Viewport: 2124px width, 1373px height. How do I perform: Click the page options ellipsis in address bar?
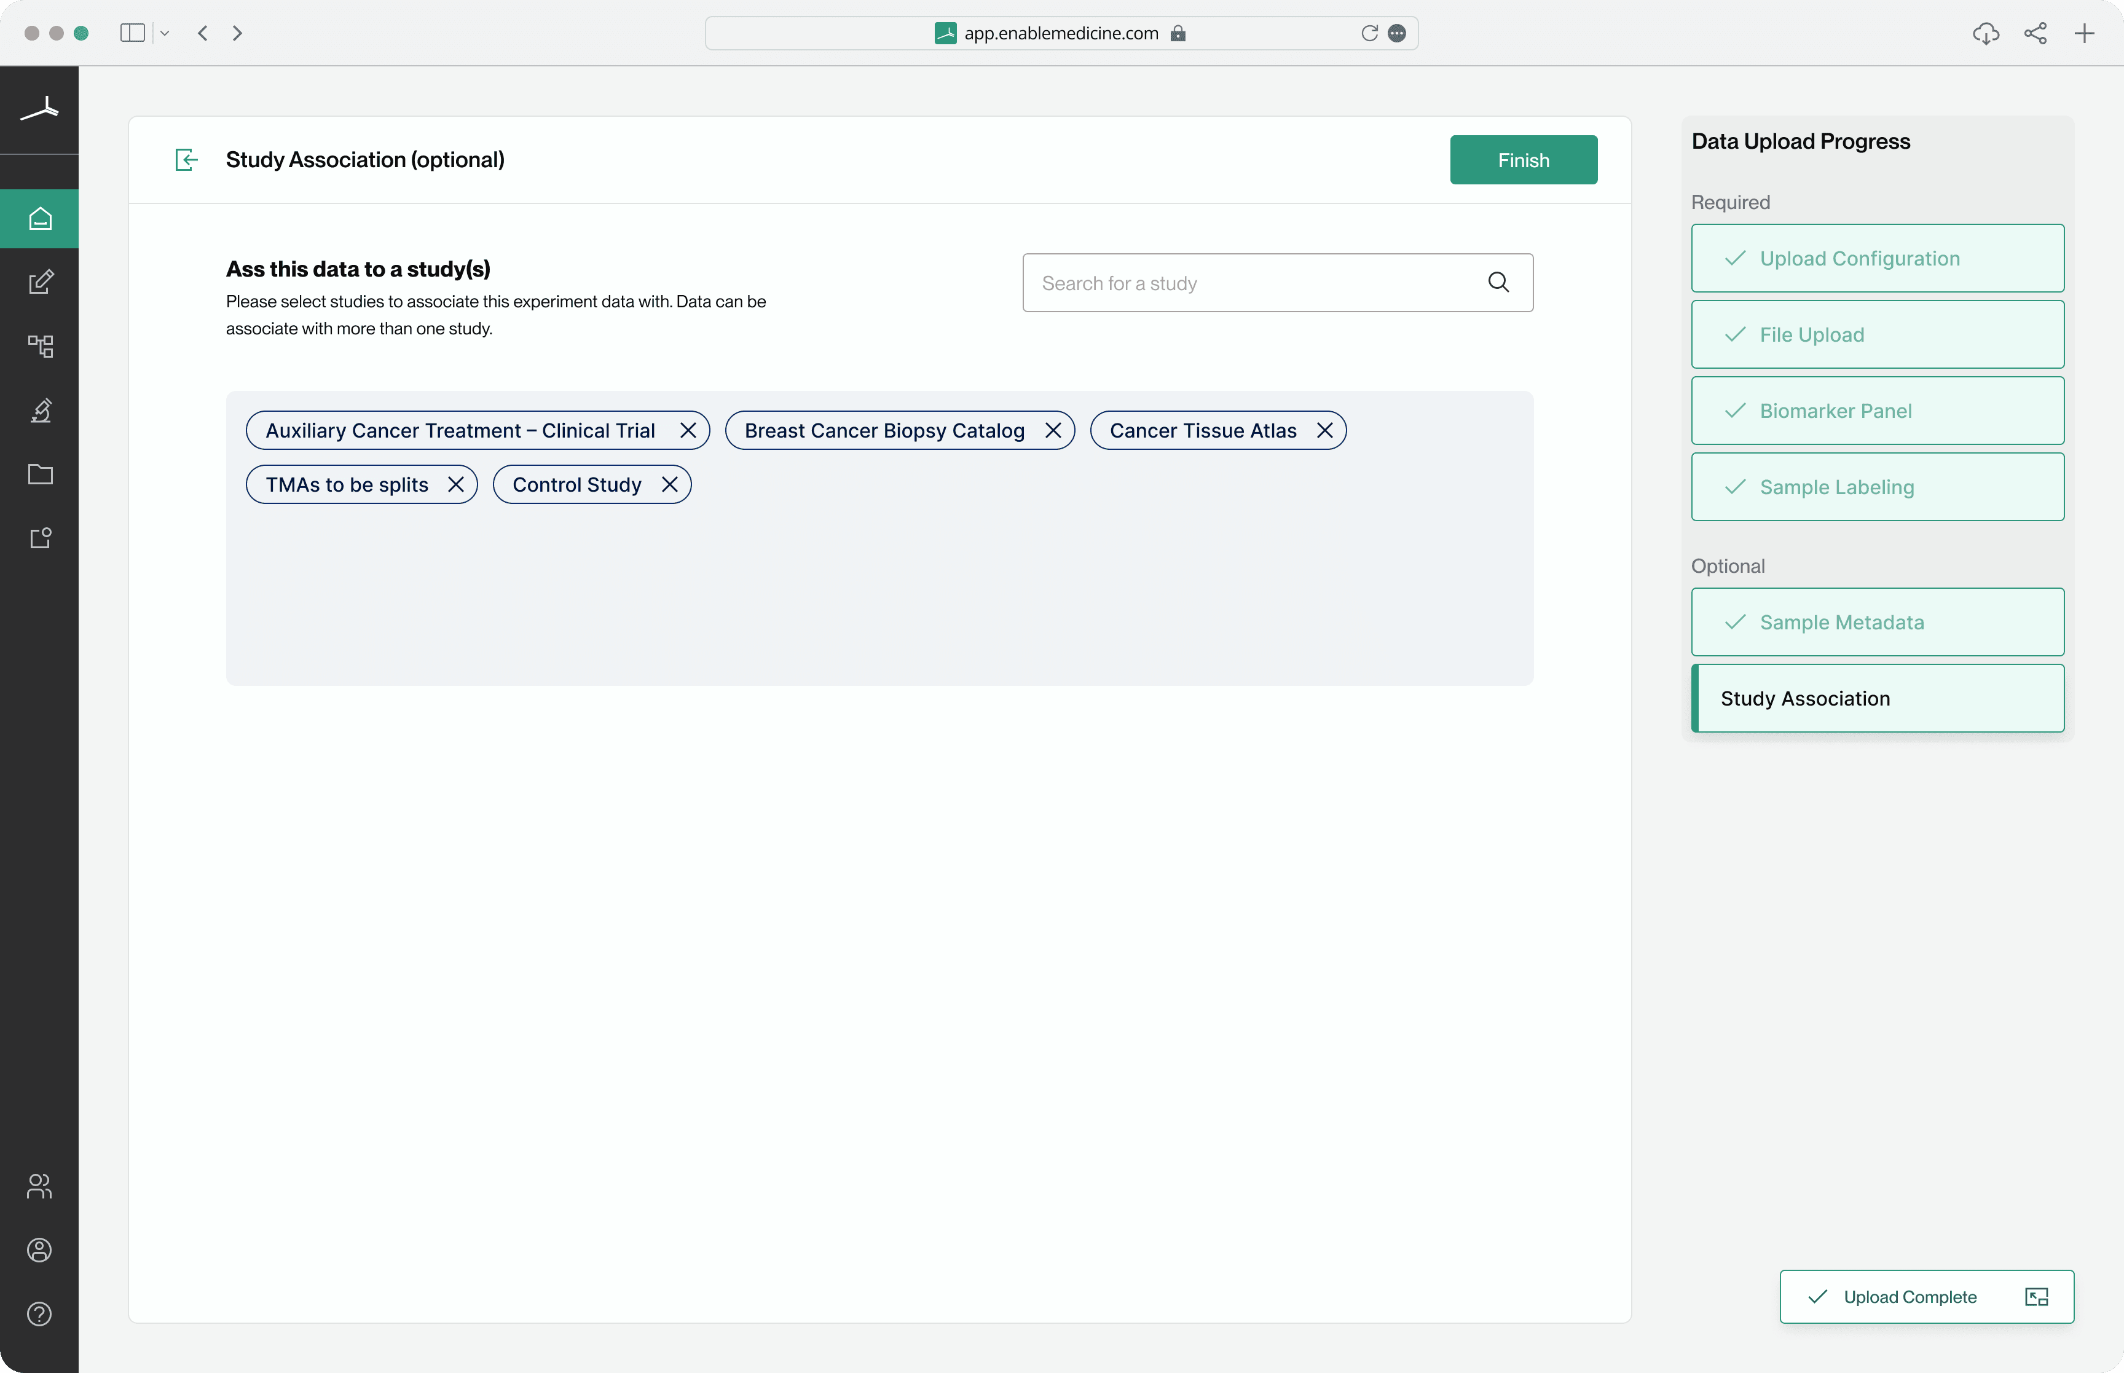point(1397,33)
